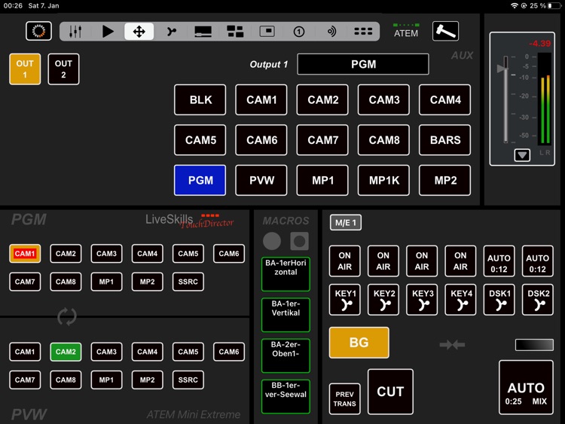Trigger AUTO 0:12 above DSK1
The height and width of the screenshot is (424, 565).
[499, 261]
